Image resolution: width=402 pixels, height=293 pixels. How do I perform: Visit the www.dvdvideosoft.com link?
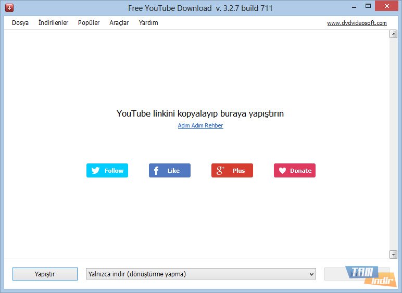tap(357, 23)
